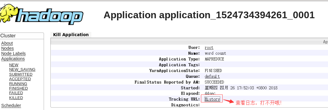The image size is (328, 110).
Task: Open the Scheduler link
Action: pos(11,105)
